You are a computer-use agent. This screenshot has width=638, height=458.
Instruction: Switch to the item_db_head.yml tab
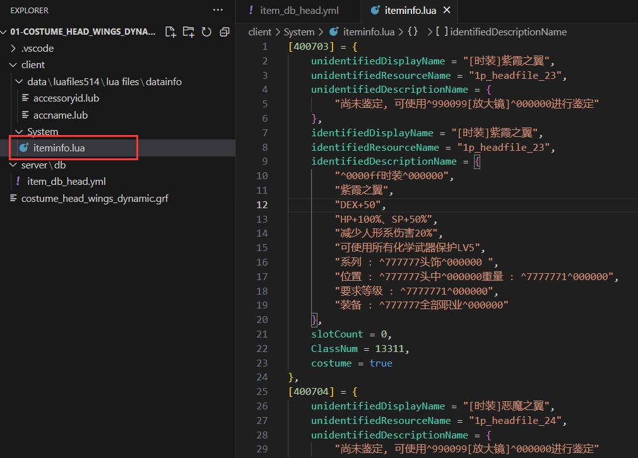pyautogui.click(x=300, y=10)
